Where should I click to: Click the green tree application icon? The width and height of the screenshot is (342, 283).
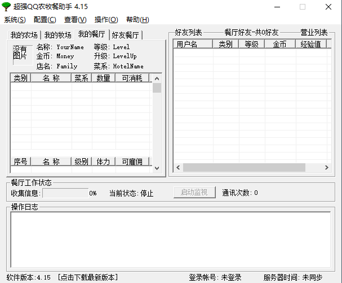[6, 7]
